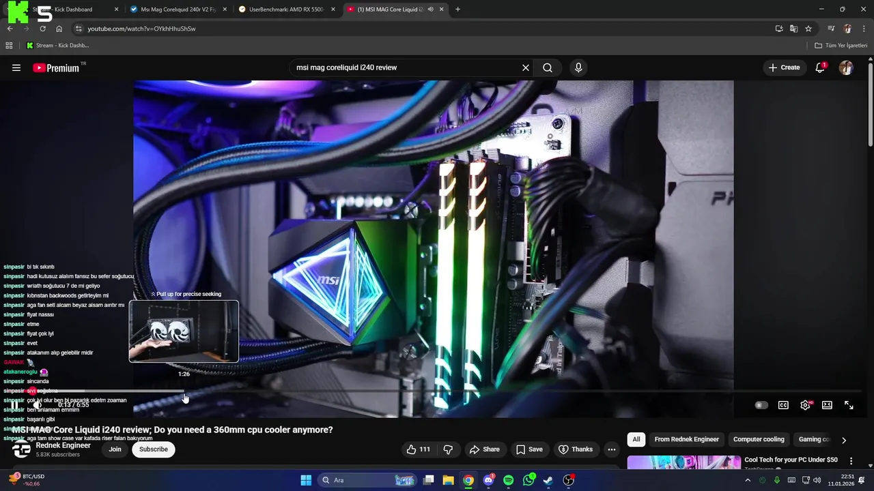Switch to the Msi Mag Coreliquid 240r V2 tab
This screenshot has width=874, height=491.
click(180, 10)
